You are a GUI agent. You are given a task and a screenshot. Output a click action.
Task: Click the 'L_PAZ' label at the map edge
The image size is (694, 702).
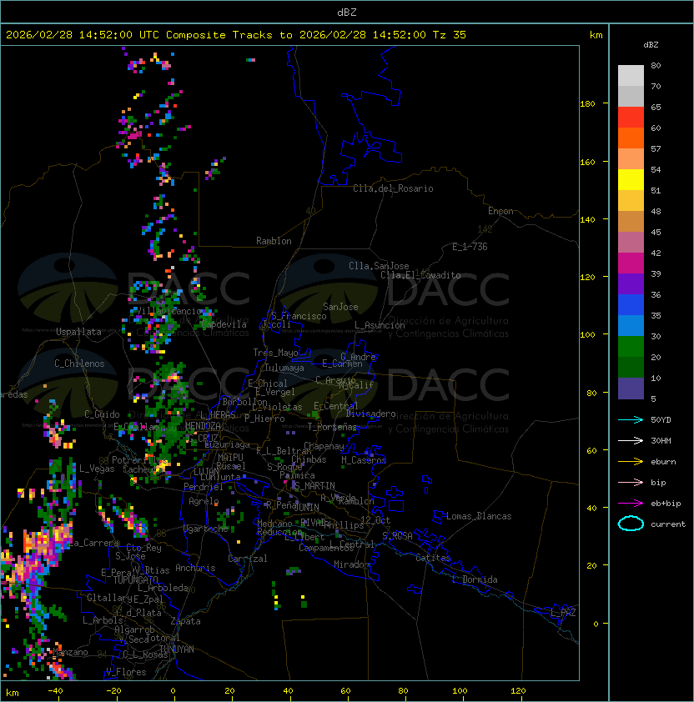(x=563, y=613)
